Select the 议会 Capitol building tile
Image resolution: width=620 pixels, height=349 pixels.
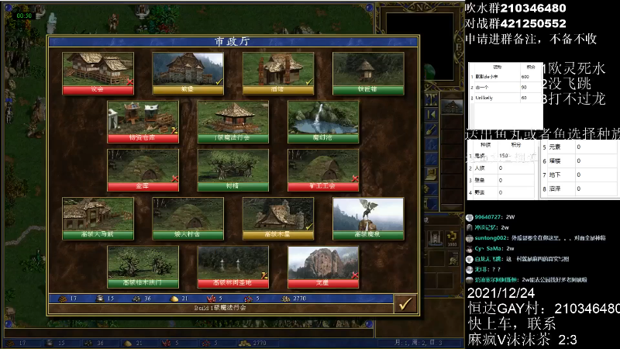click(x=98, y=73)
